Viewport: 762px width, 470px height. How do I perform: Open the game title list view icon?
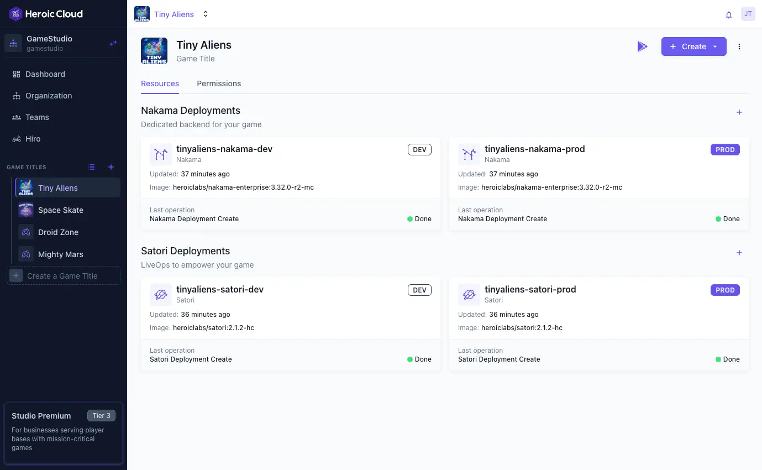pos(92,167)
